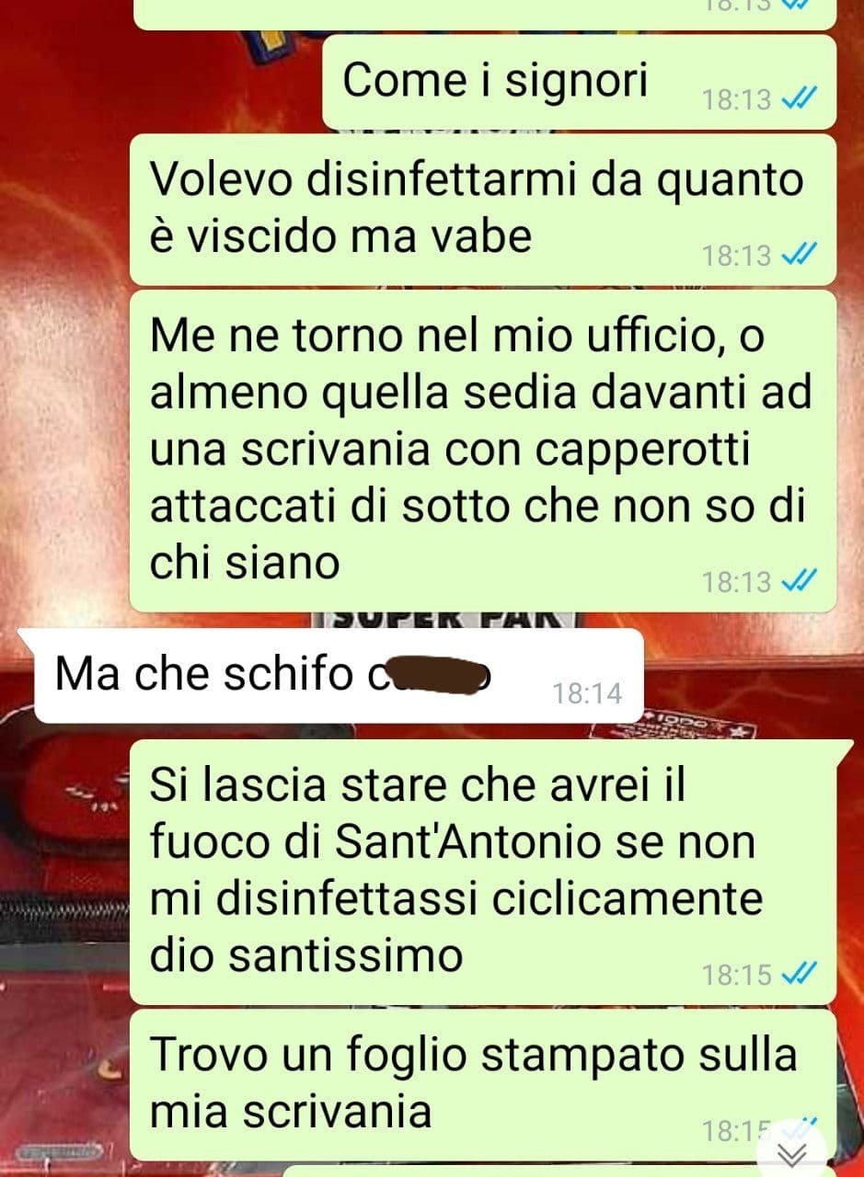
Task: Click the 18:14 timestamp on received message
Action: pyautogui.click(x=588, y=694)
